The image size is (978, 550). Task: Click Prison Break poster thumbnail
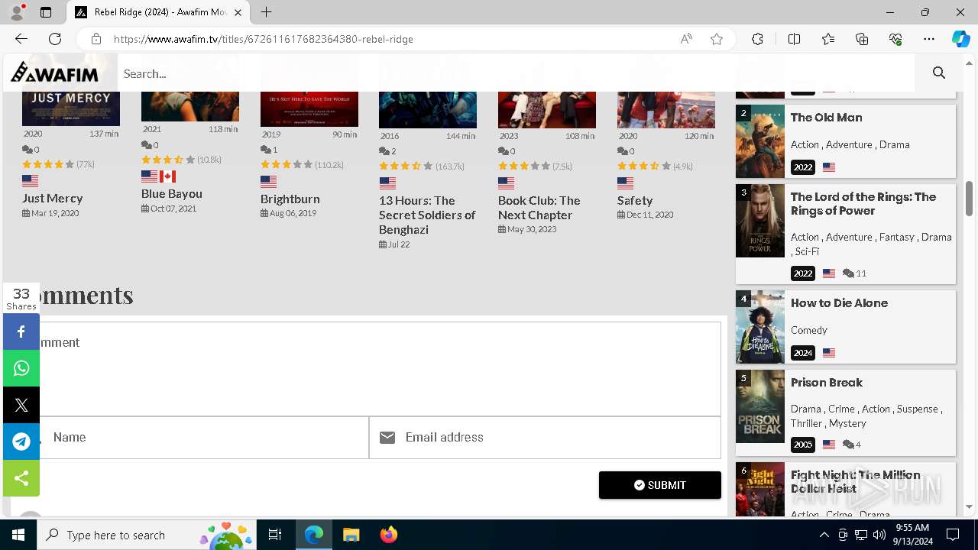point(760,406)
